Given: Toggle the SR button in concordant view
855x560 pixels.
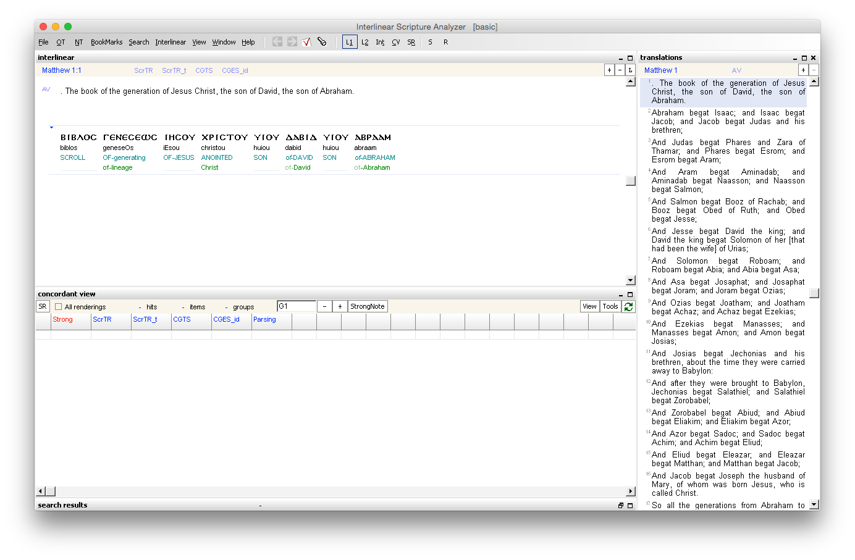Looking at the screenshot, I should [42, 306].
